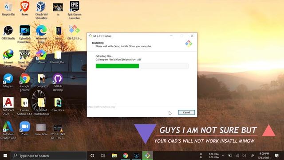Open the Windows Start menu
This screenshot has height=160, width=284.
[x=5, y=156]
